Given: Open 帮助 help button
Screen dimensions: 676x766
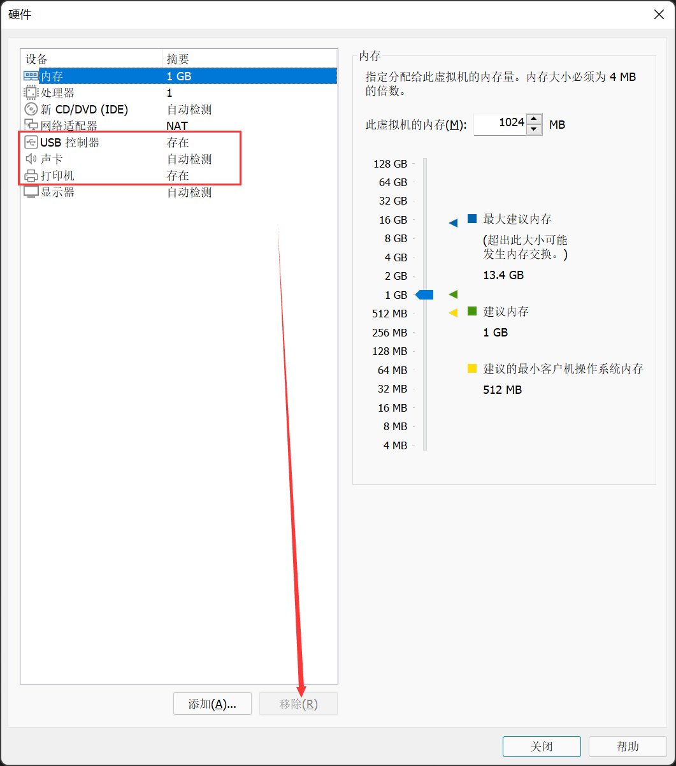Looking at the screenshot, I should click(628, 746).
